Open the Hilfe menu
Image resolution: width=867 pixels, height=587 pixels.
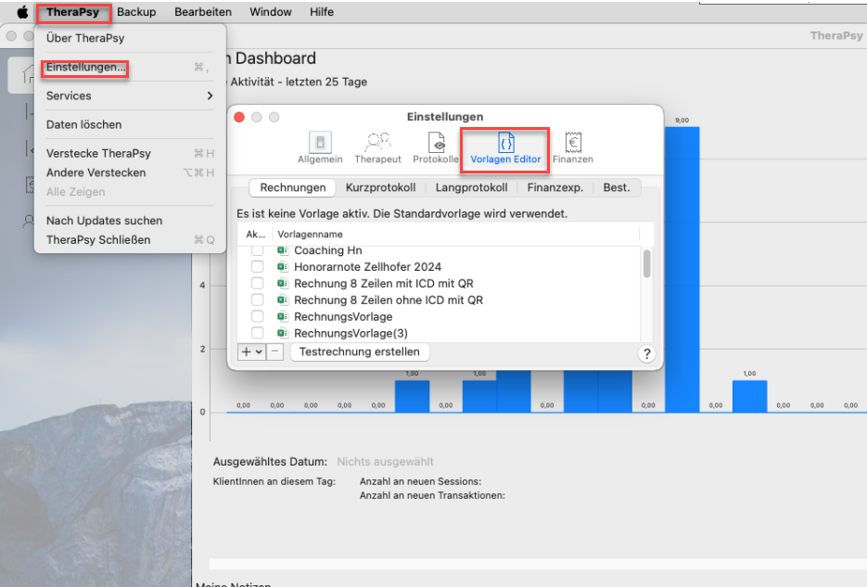click(321, 12)
